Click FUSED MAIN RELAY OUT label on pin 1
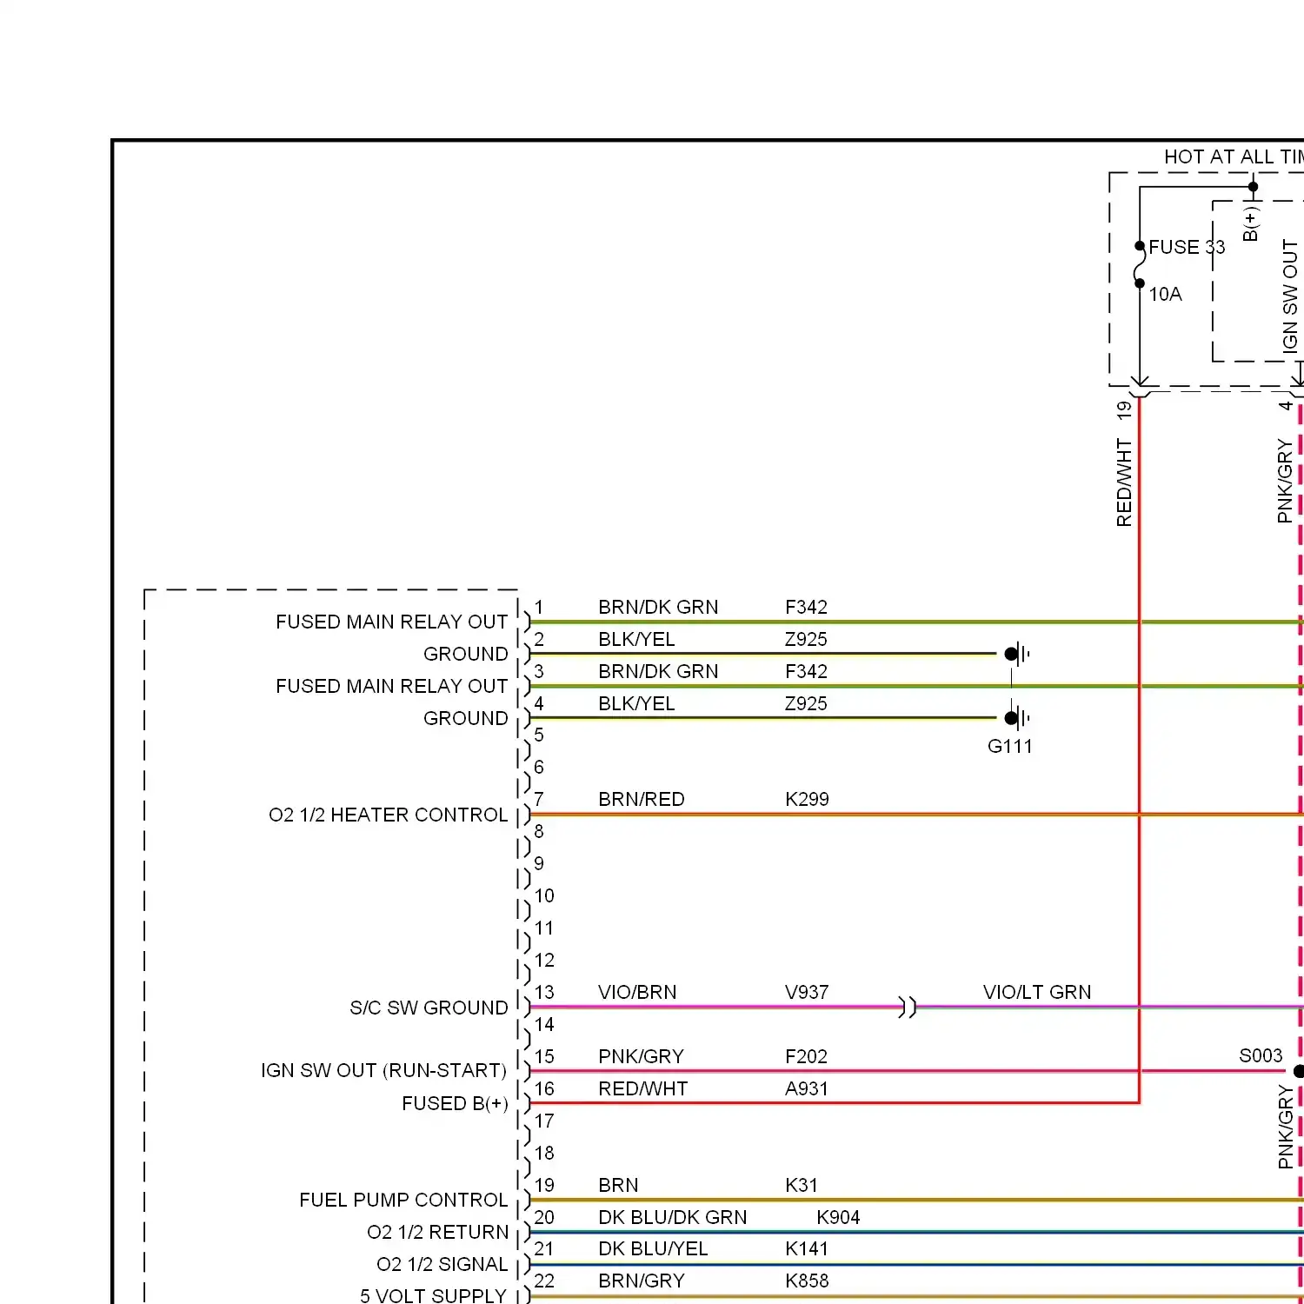 click(391, 622)
